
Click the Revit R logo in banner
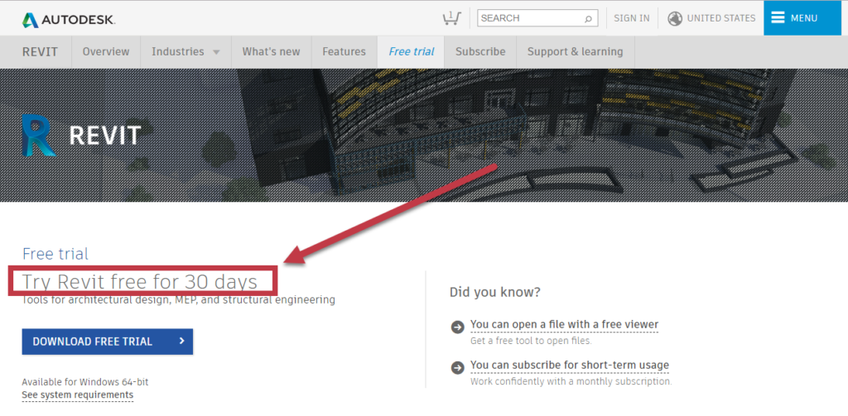(x=39, y=135)
